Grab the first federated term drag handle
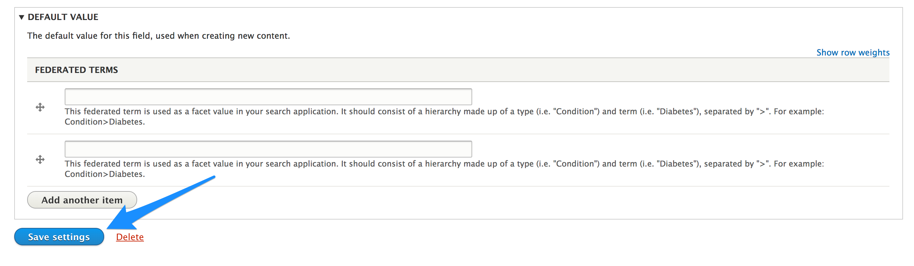Screen dimensions: 914x266 [40, 107]
